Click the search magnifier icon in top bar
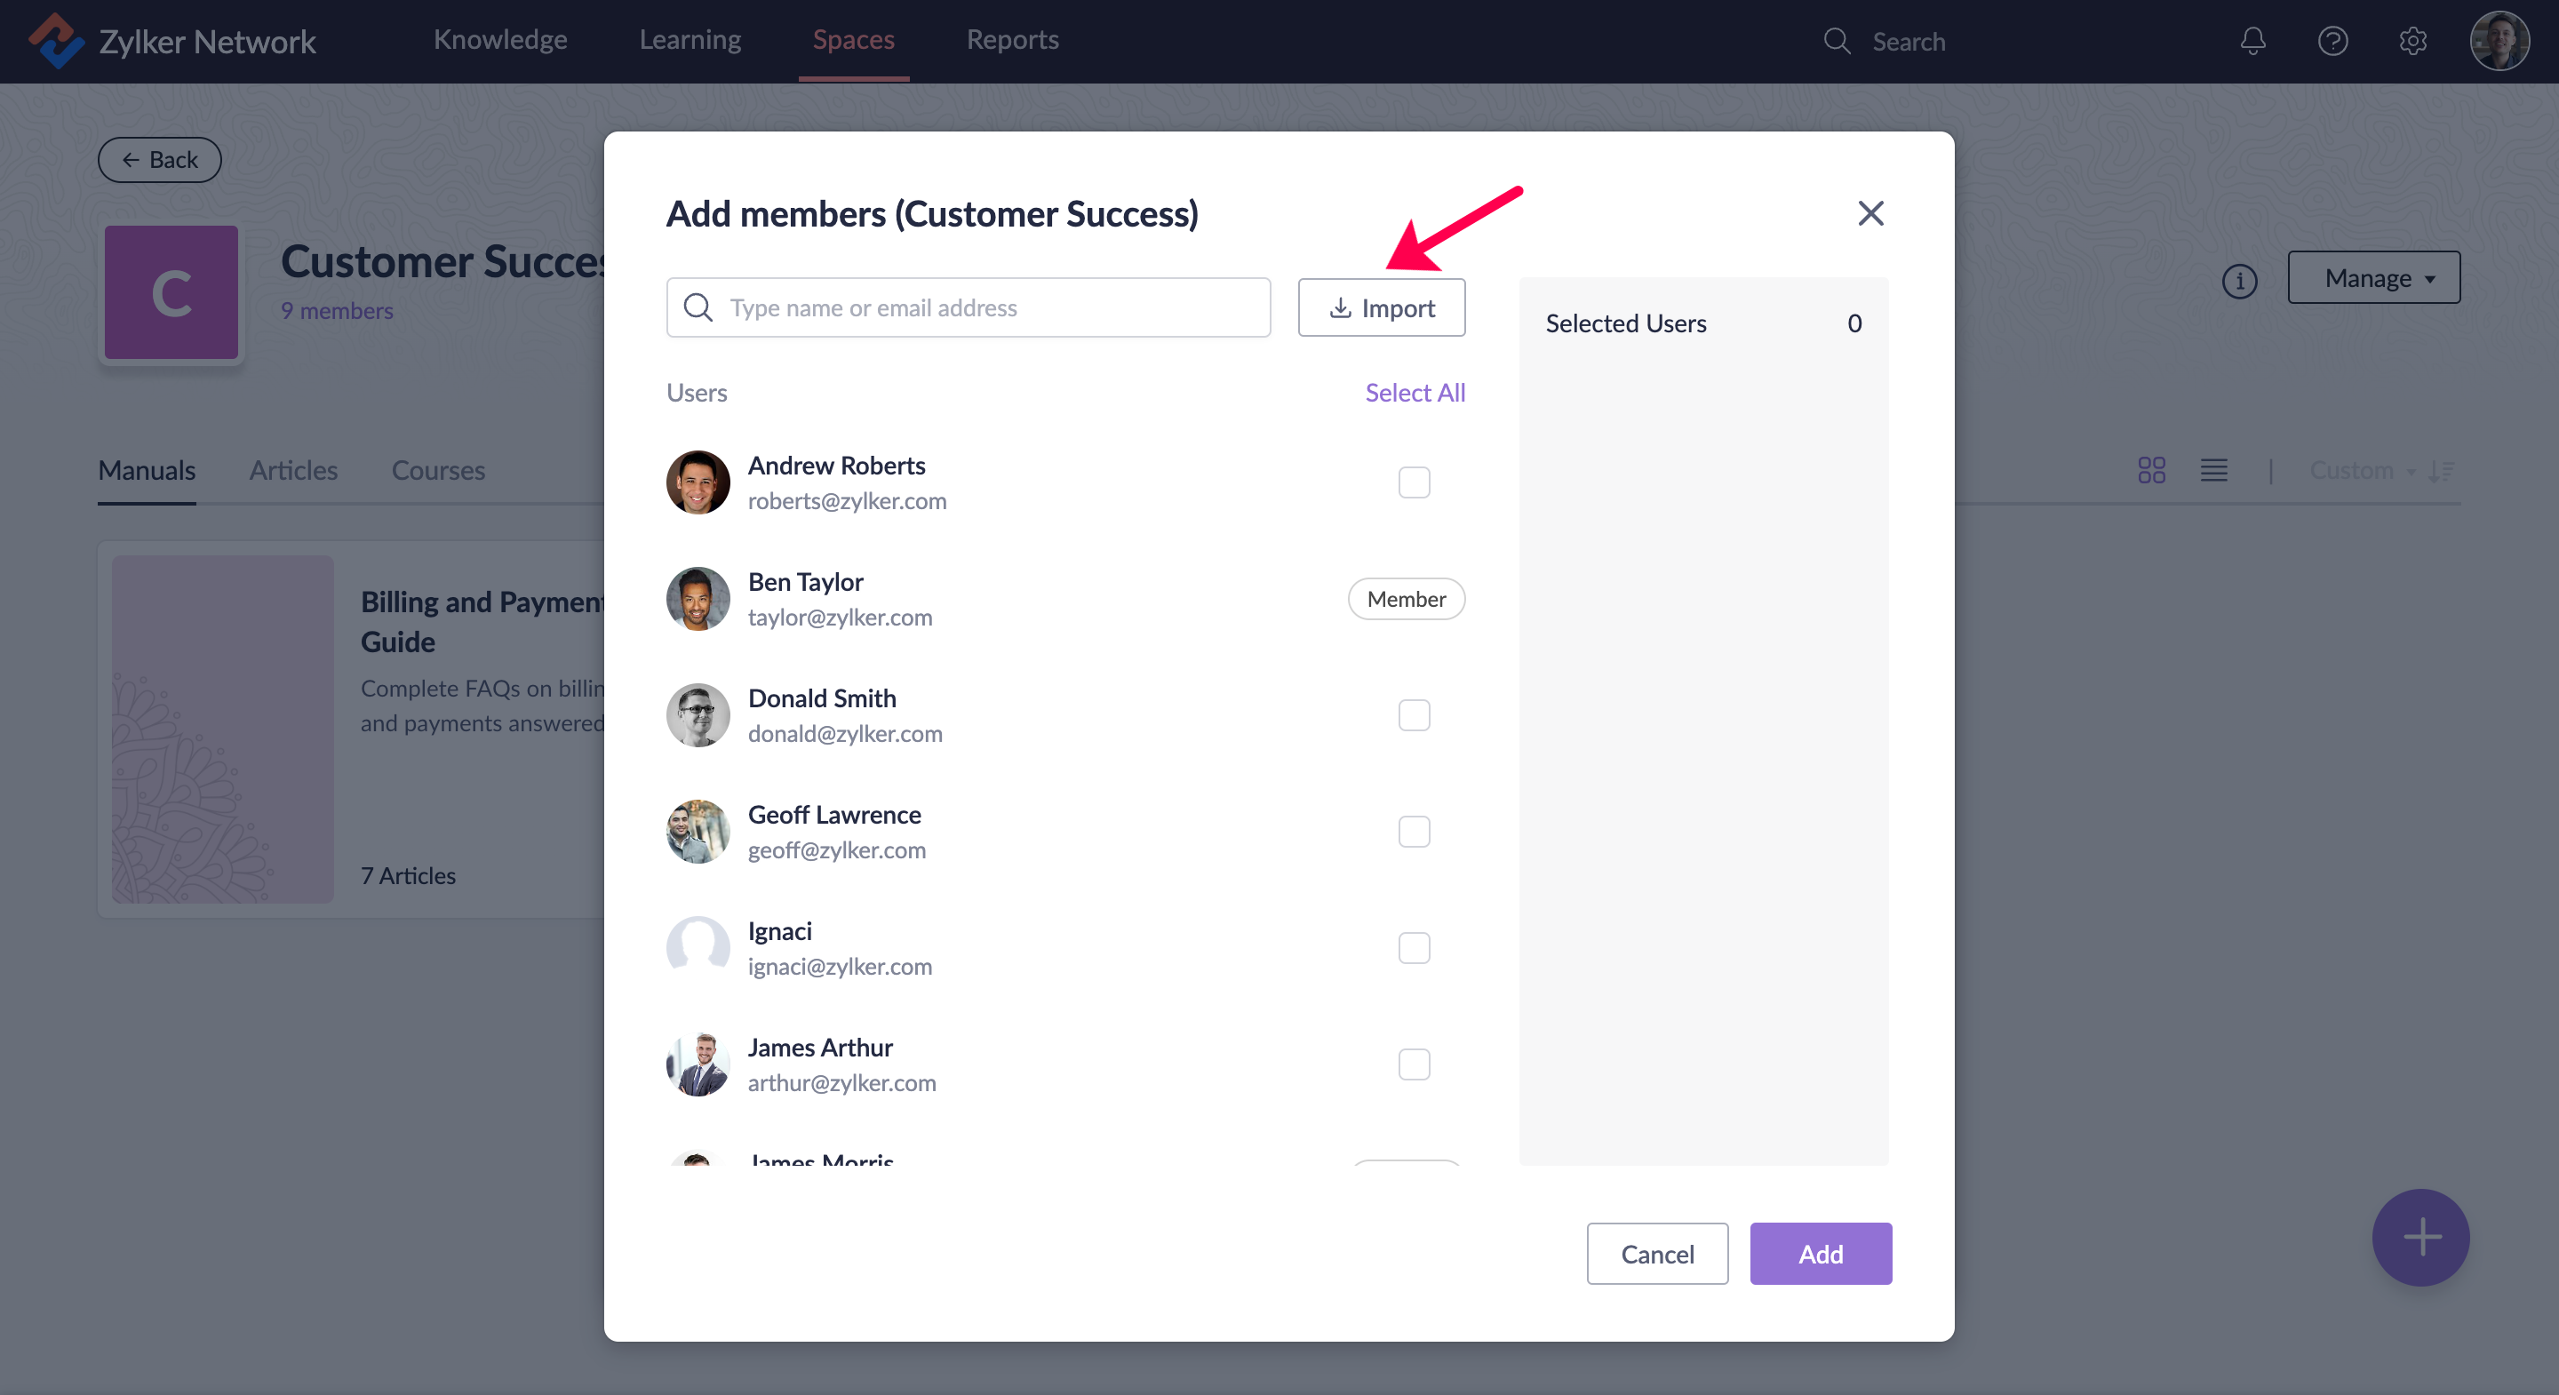The width and height of the screenshot is (2559, 1395). 1837,41
